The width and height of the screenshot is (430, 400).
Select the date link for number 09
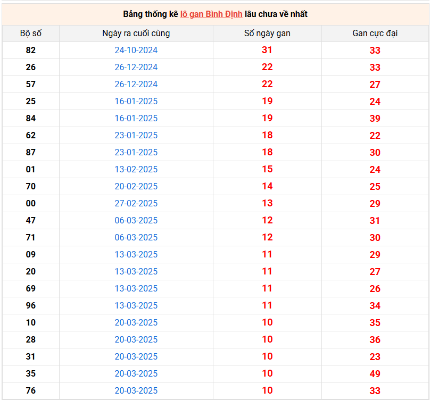[136, 254]
